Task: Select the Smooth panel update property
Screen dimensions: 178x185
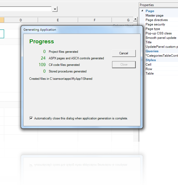Action: pos(161,38)
